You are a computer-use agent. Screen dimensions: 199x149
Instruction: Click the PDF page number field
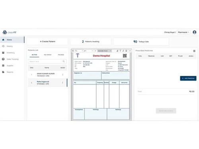coord(80,51)
